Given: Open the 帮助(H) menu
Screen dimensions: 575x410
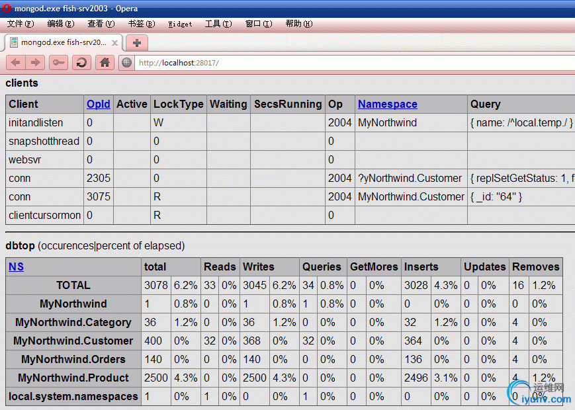Looking at the screenshot, I should click(299, 24).
